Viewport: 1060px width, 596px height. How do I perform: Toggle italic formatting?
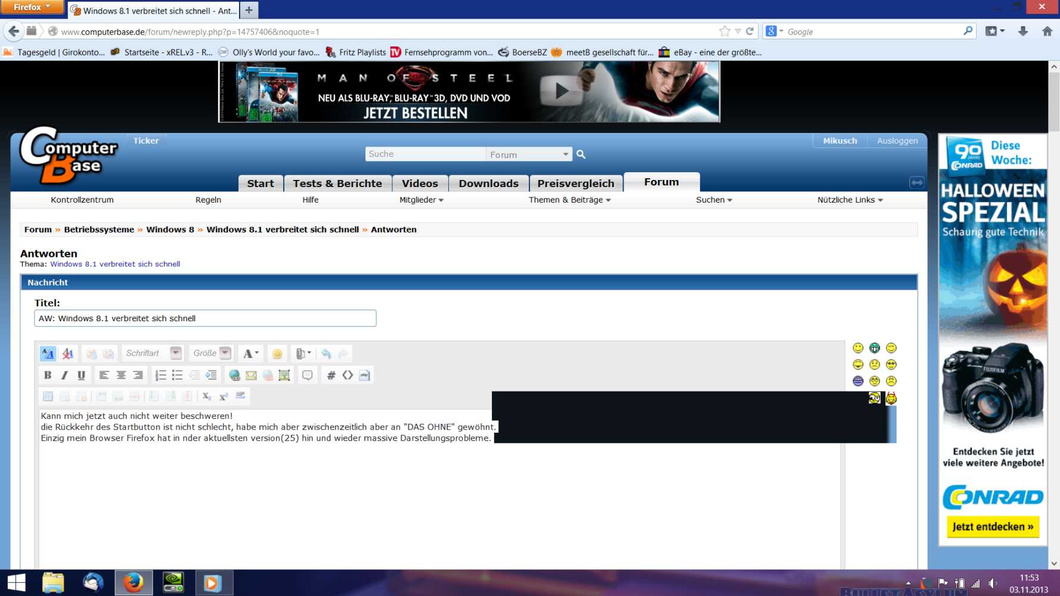click(x=64, y=375)
